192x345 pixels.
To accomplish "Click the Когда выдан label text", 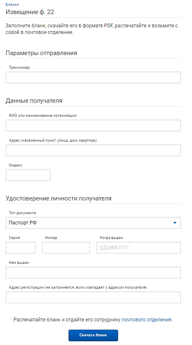I will pos(111,238).
